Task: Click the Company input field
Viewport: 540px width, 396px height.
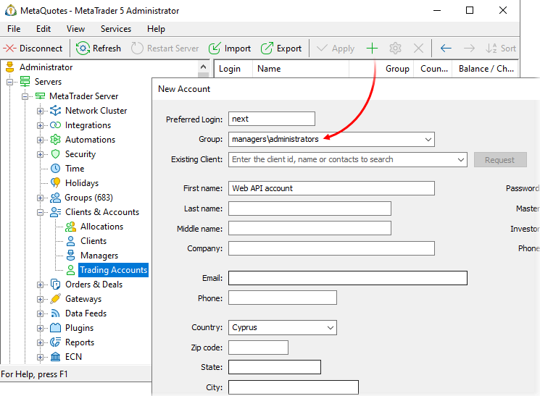Action: point(331,248)
